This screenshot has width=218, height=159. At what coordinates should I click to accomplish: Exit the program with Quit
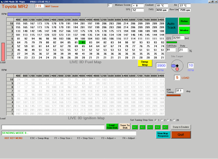pos(181,135)
